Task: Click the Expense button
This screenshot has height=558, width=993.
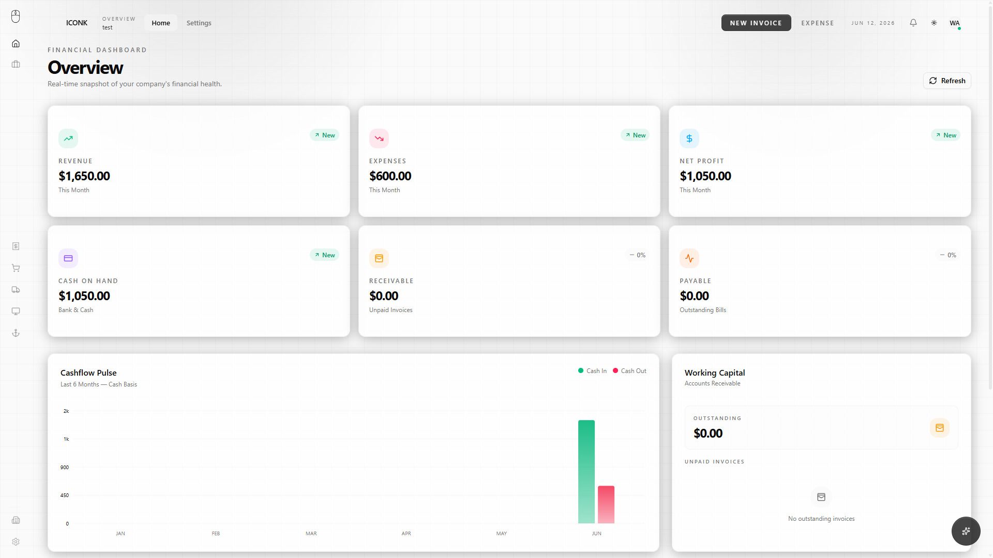Action: coord(818,23)
